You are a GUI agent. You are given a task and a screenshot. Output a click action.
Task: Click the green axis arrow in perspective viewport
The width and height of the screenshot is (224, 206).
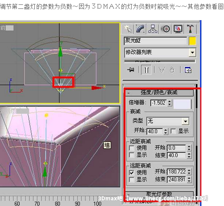45,171
